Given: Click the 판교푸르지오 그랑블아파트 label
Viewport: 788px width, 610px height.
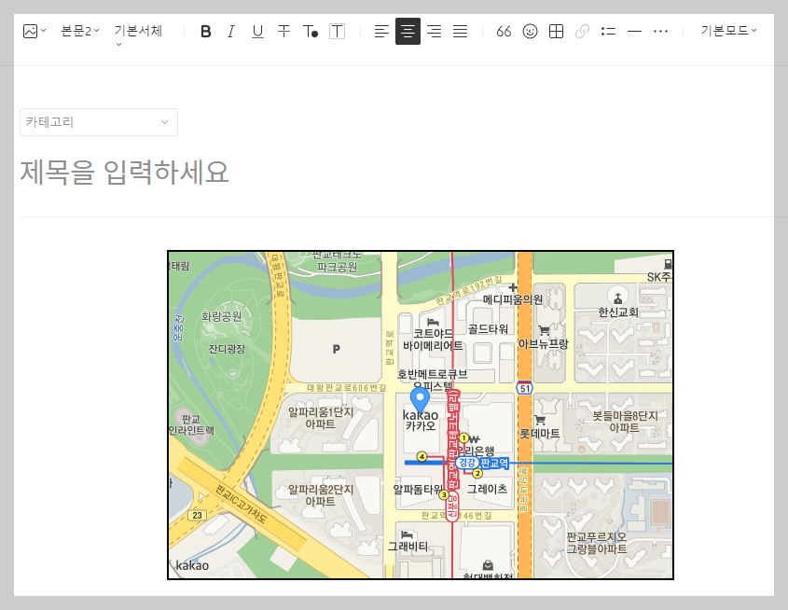Looking at the screenshot, I should click(597, 543).
